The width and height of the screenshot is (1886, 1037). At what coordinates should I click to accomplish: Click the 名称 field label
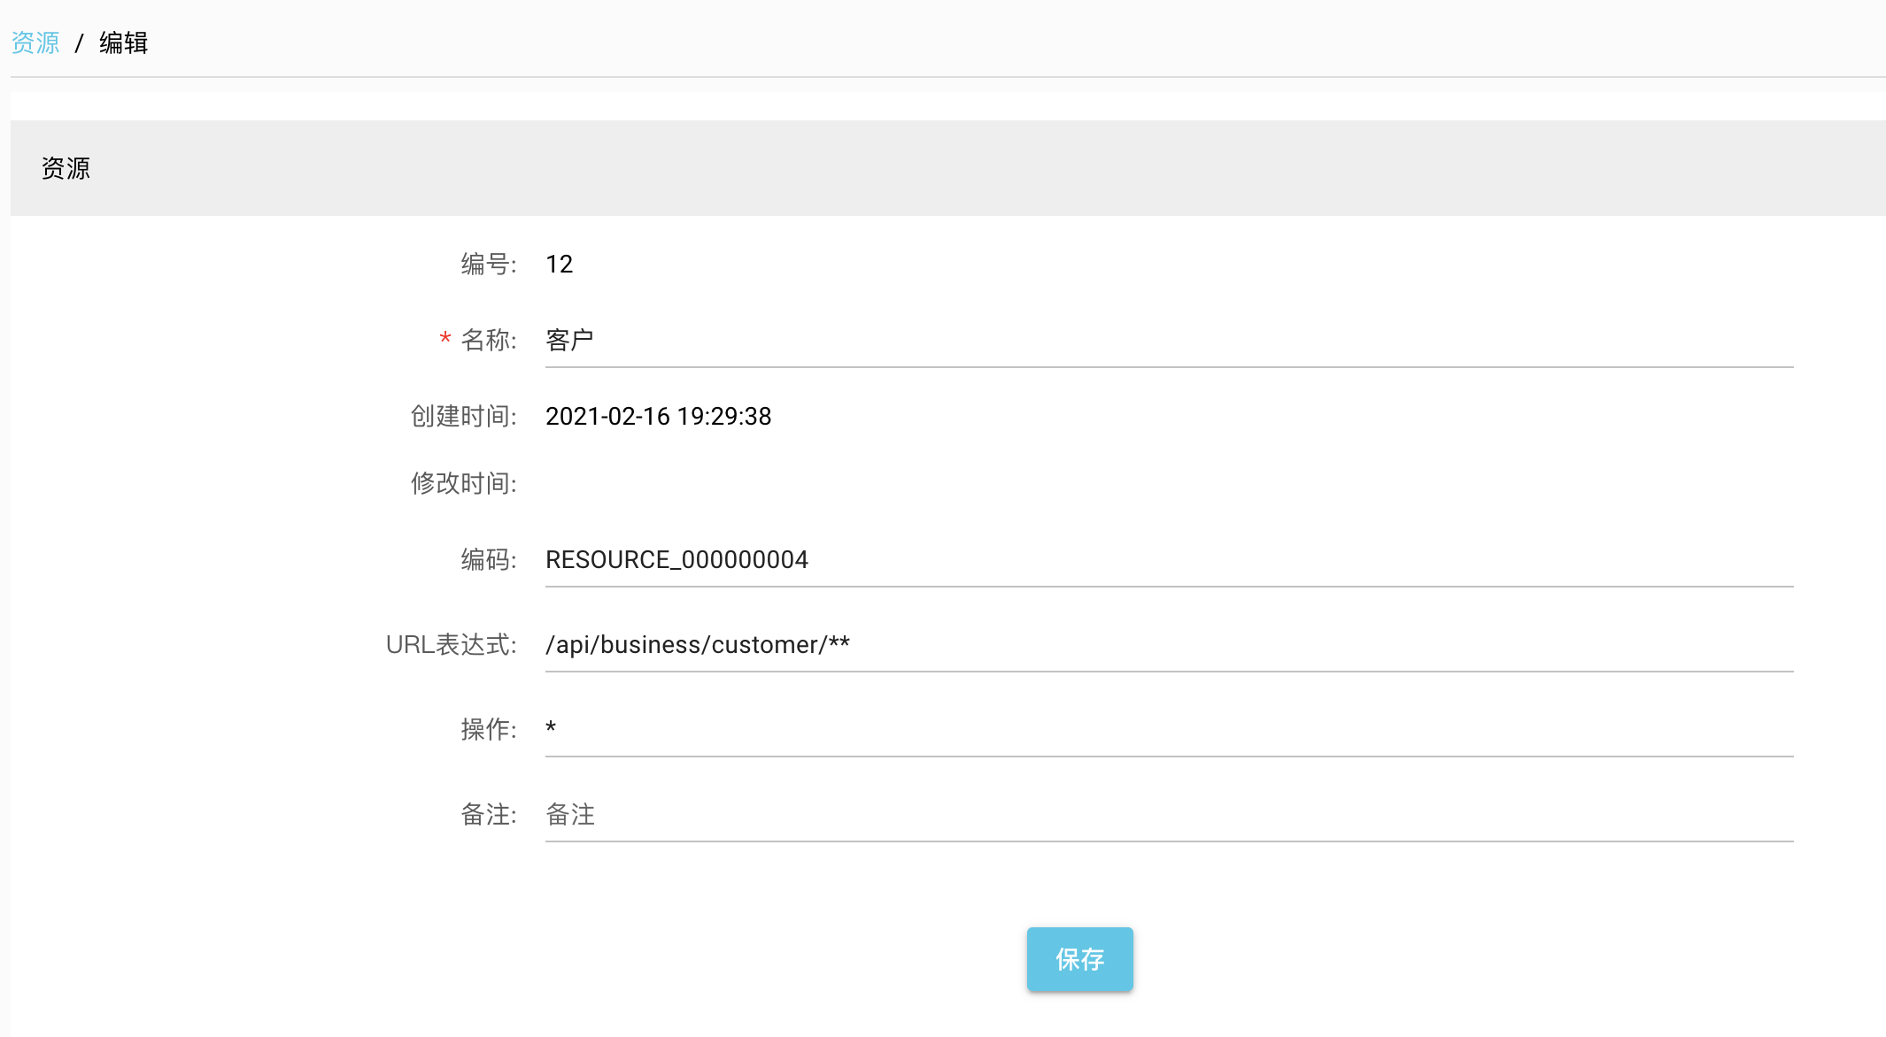[x=488, y=341]
